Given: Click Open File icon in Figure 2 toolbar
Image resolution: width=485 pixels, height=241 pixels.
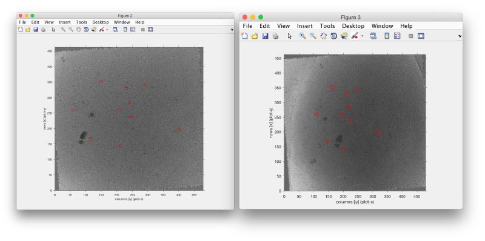Looking at the screenshot, I should point(28,30).
